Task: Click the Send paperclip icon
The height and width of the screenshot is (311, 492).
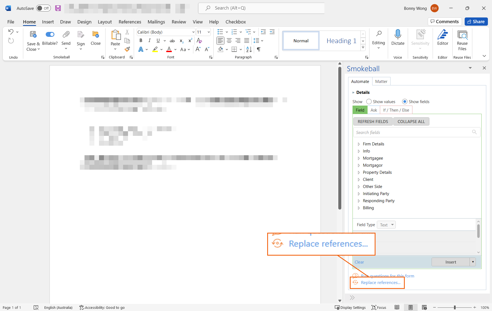Action: (66, 34)
